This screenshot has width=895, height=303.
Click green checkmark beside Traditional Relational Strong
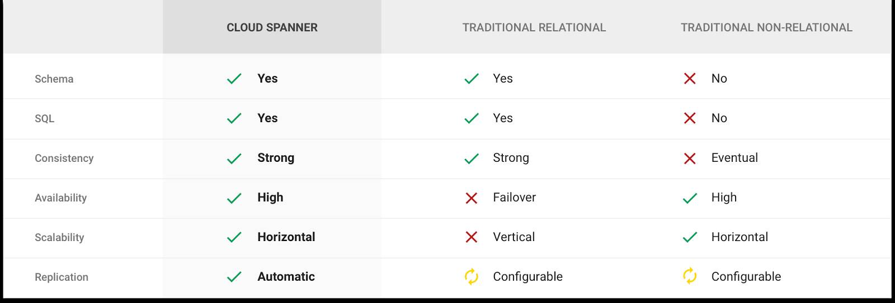point(472,158)
